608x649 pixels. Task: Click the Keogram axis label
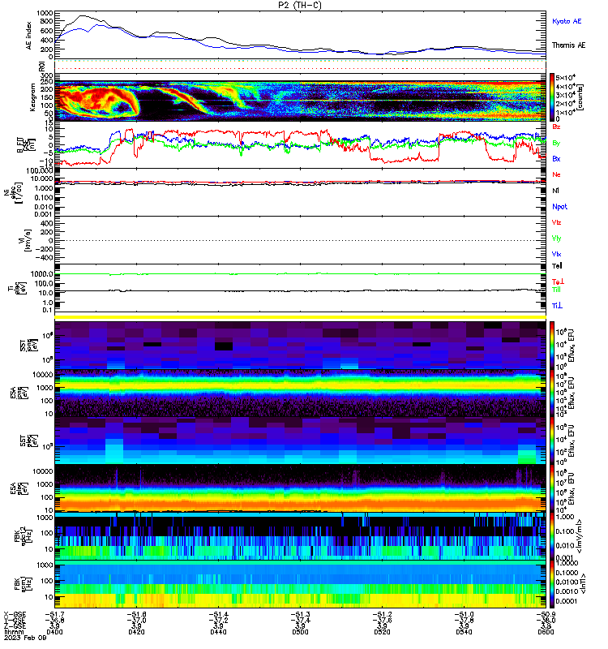pos(32,97)
